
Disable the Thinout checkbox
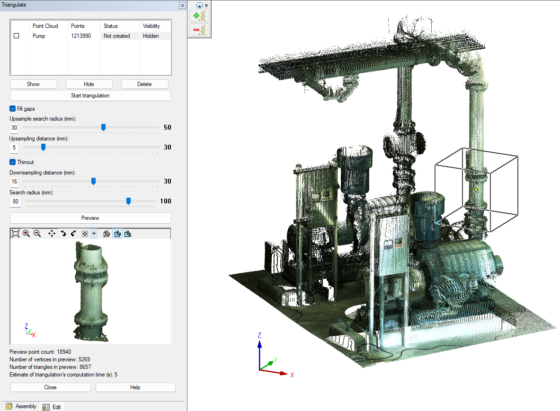point(13,162)
